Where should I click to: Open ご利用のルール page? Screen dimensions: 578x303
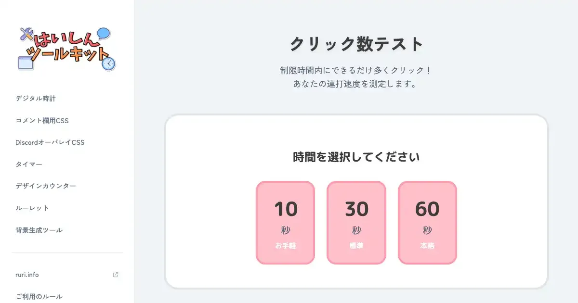tap(39, 296)
